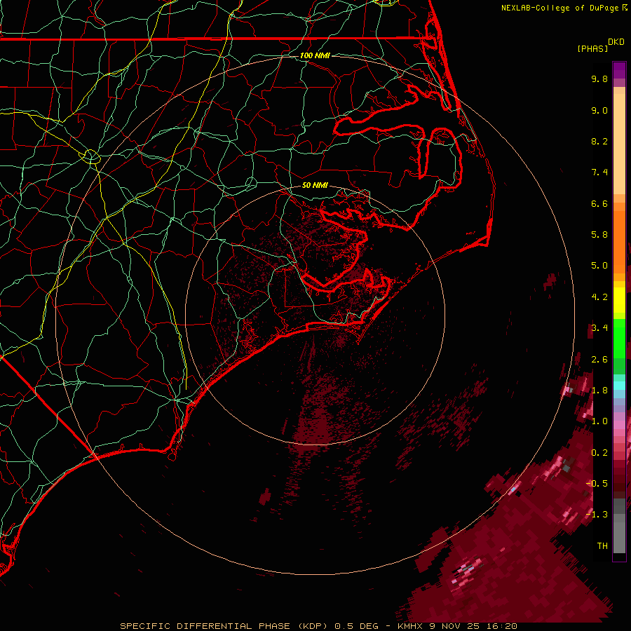Image resolution: width=631 pixels, height=631 pixels.
Task: Click the -1.3 value on color scale
Action: pyautogui.click(x=597, y=515)
